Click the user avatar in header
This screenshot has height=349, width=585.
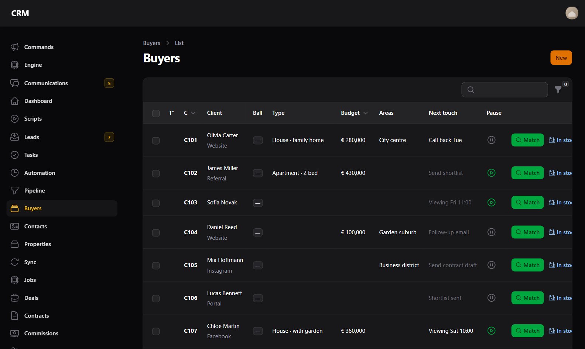tap(572, 13)
